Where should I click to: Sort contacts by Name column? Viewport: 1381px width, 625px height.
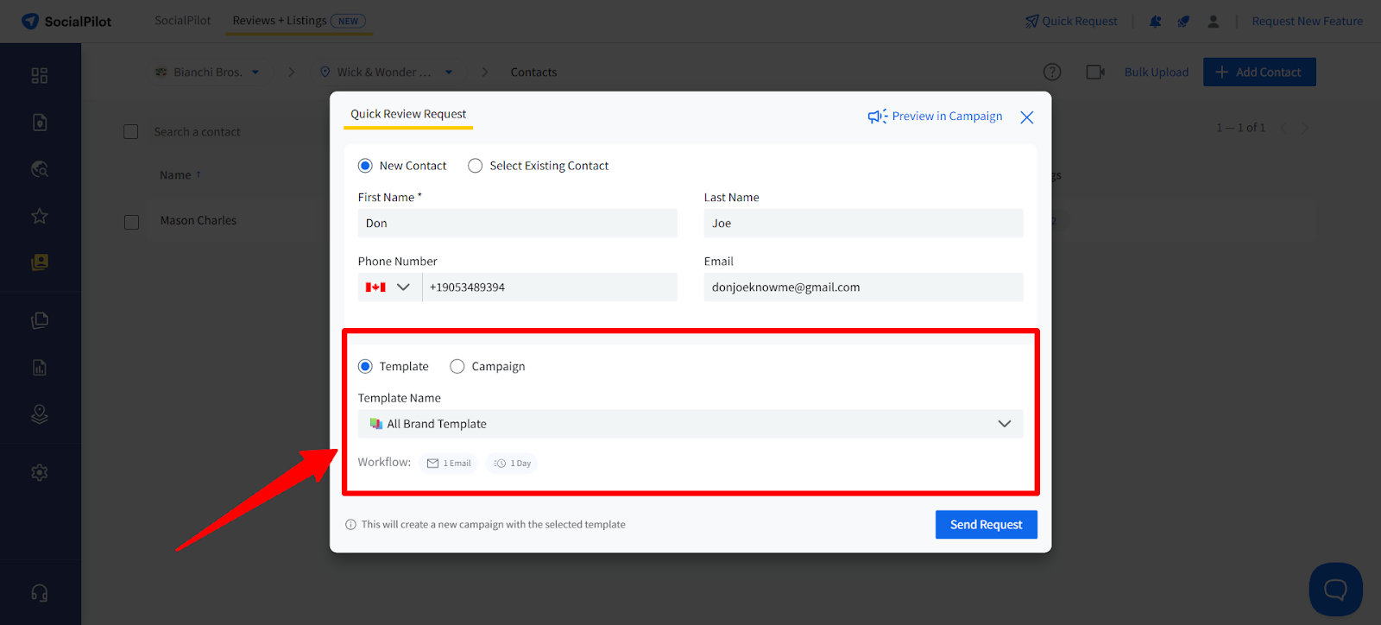(180, 175)
